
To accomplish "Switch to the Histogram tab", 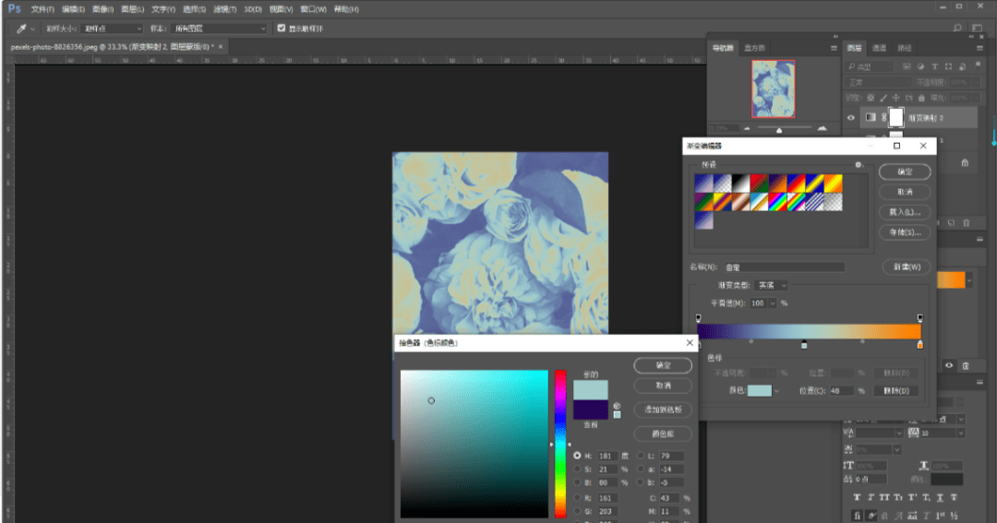I will pyautogui.click(x=755, y=48).
